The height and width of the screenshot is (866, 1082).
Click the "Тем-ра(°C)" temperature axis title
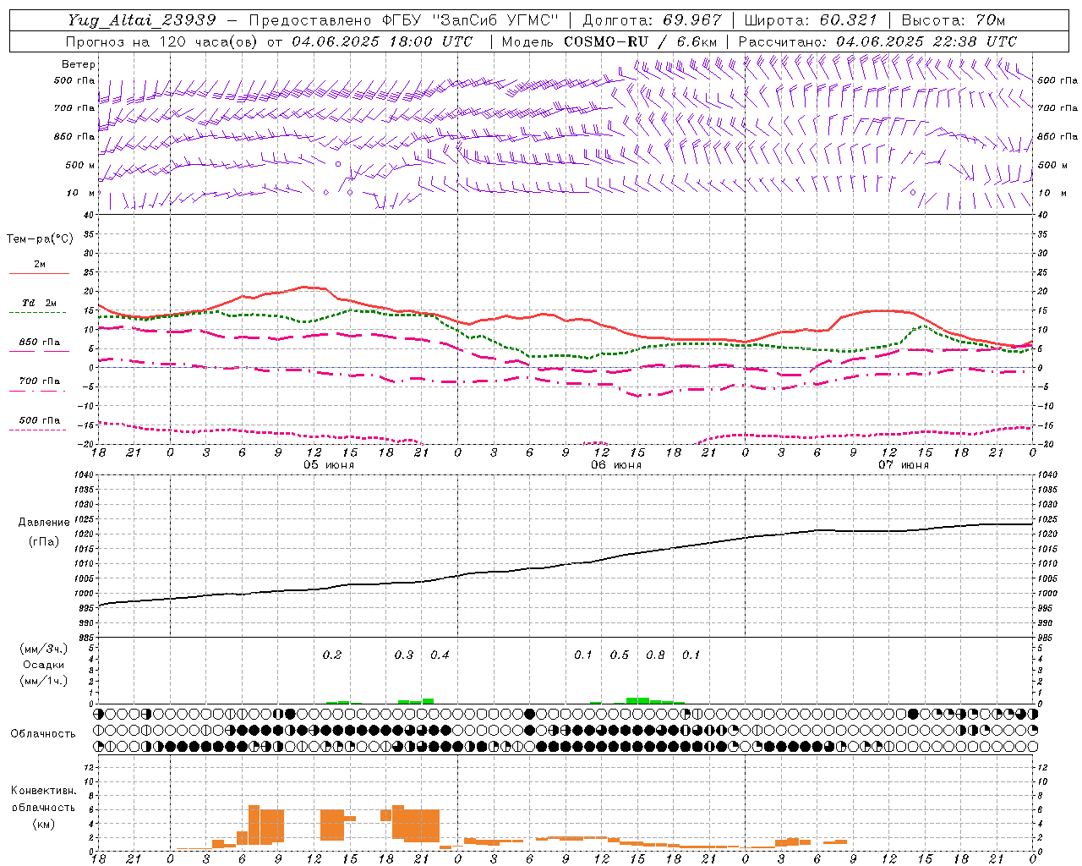click(x=40, y=238)
